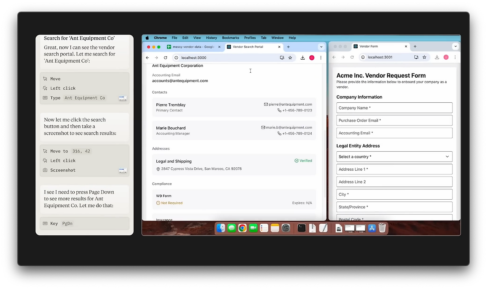
Task: Reload the localhost:3001 page
Action: pos(352,57)
